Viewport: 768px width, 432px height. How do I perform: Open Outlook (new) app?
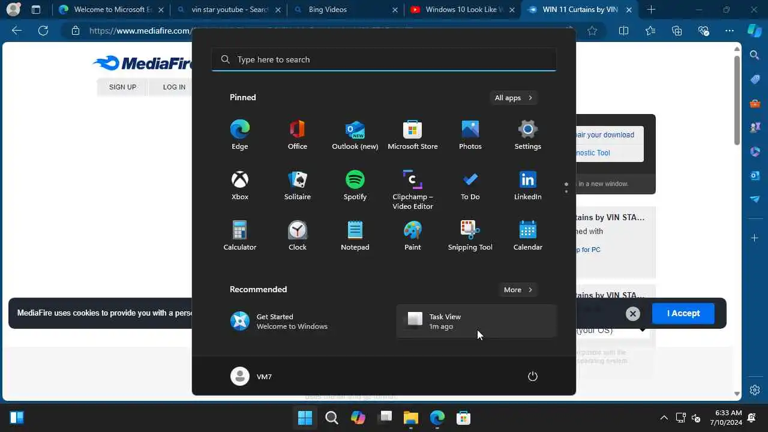click(355, 134)
